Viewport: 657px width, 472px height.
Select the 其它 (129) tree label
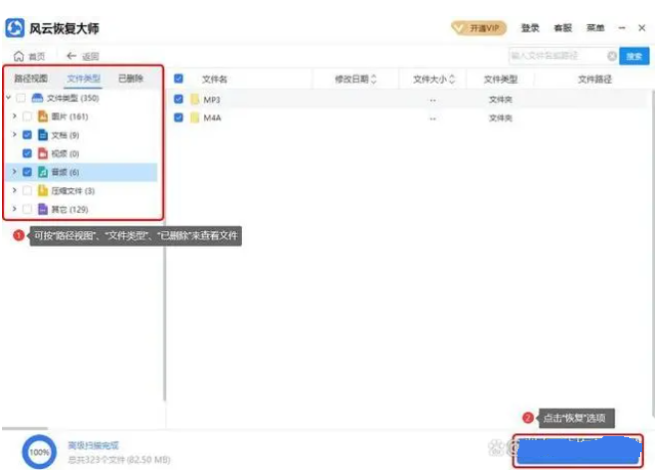coord(70,209)
